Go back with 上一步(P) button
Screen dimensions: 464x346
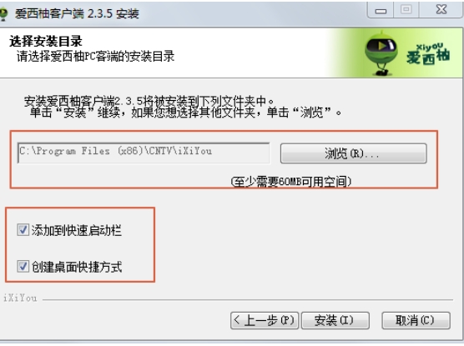coord(265,320)
